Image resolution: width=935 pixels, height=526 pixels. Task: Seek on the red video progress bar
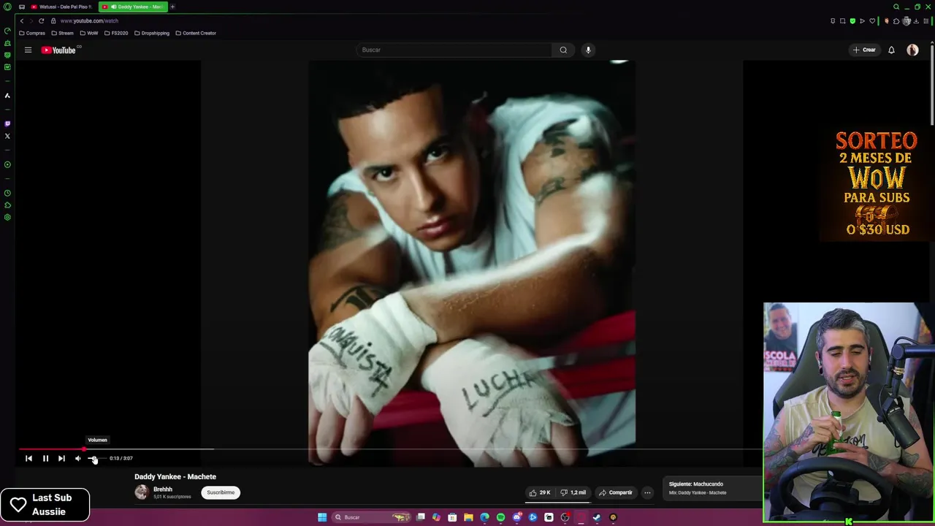tap(51, 449)
